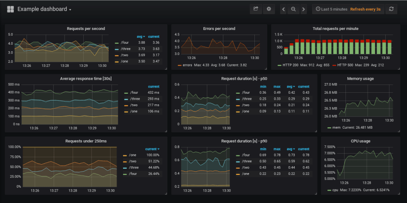Click /four color swatch in Requests per second legend
This screenshot has width=407, height=203.
click(x=117, y=43)
